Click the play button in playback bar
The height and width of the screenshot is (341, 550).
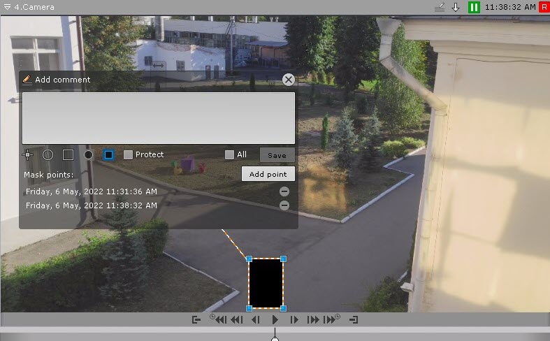tap(275, 319)
